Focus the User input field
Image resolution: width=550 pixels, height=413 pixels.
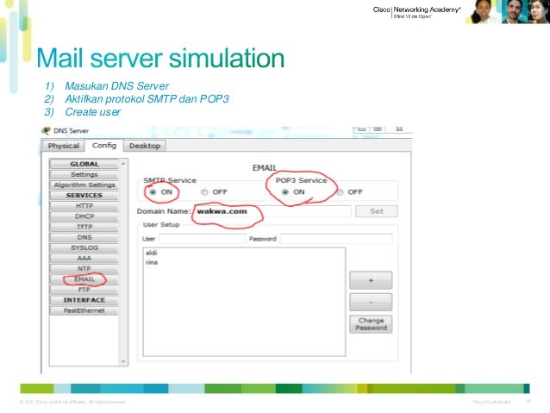click(203, 239)
